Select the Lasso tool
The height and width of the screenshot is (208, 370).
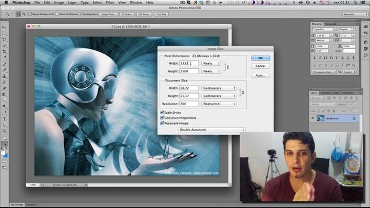[4, 39]
